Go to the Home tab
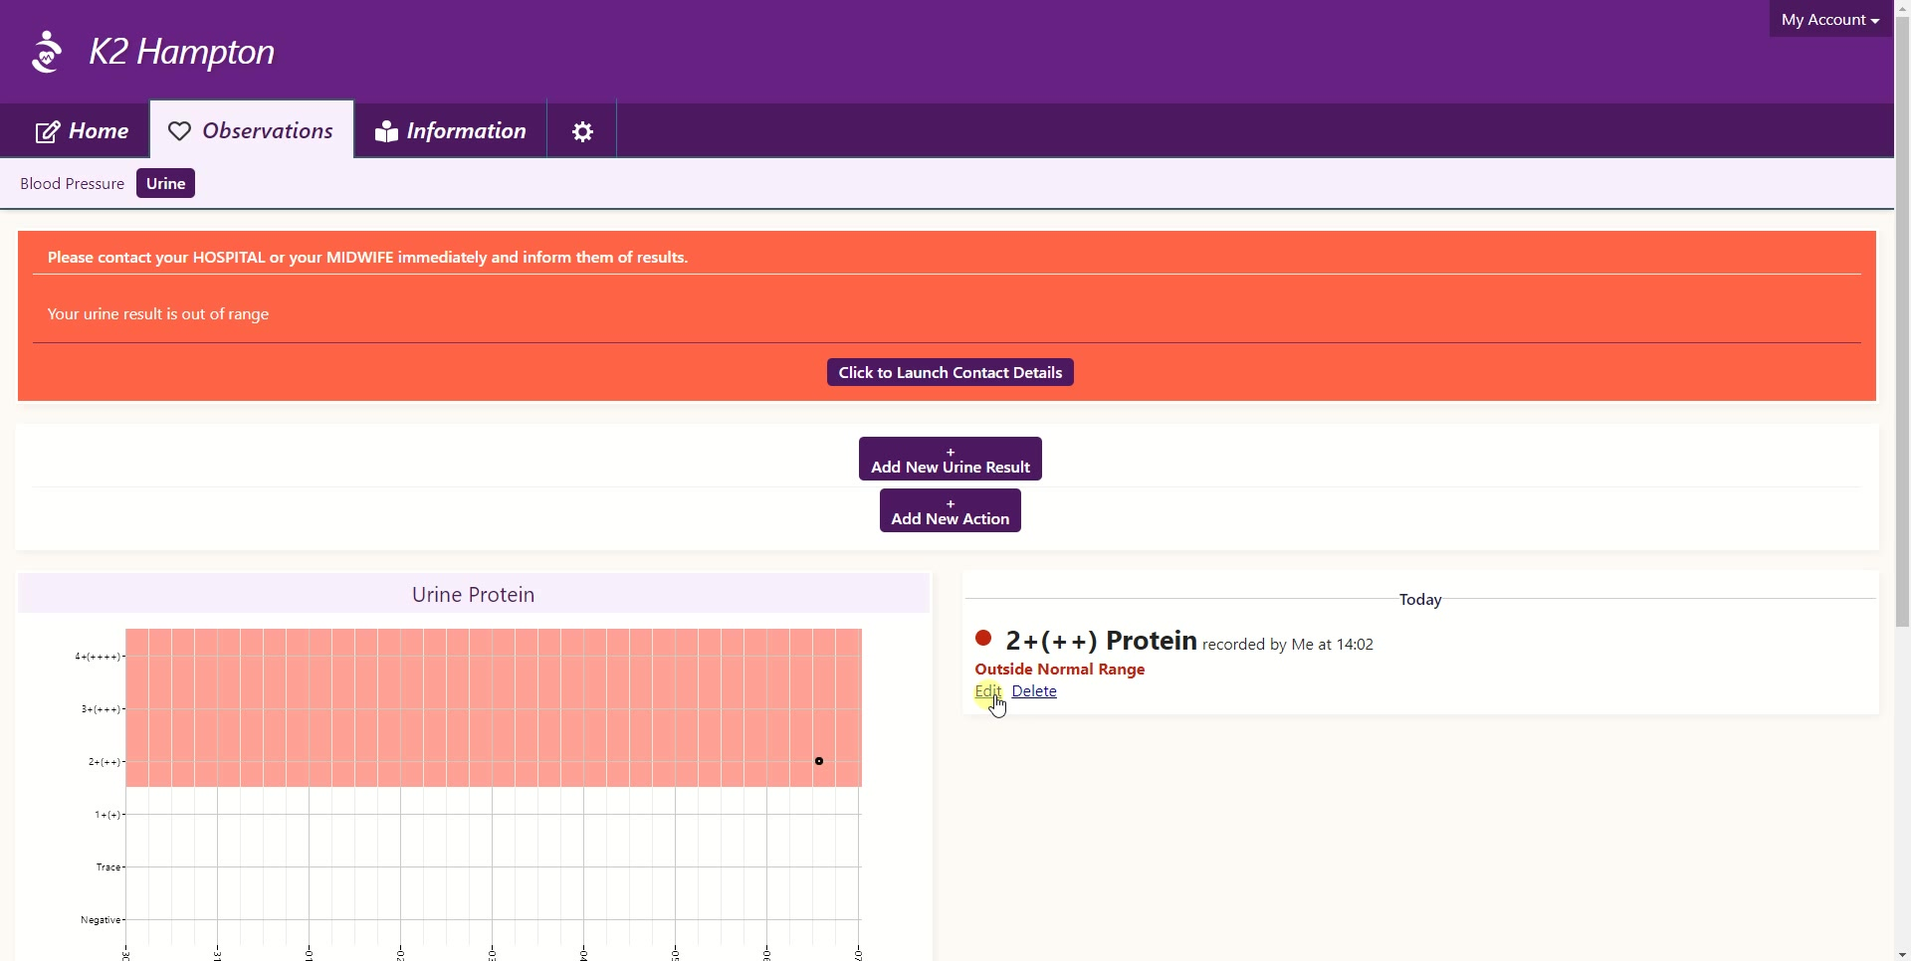 82,131
